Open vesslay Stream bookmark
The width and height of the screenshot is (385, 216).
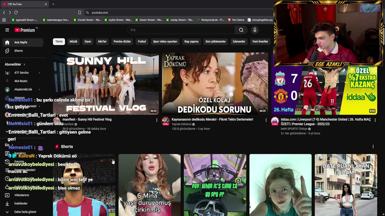pyautogui.click(x=180, y=20)
